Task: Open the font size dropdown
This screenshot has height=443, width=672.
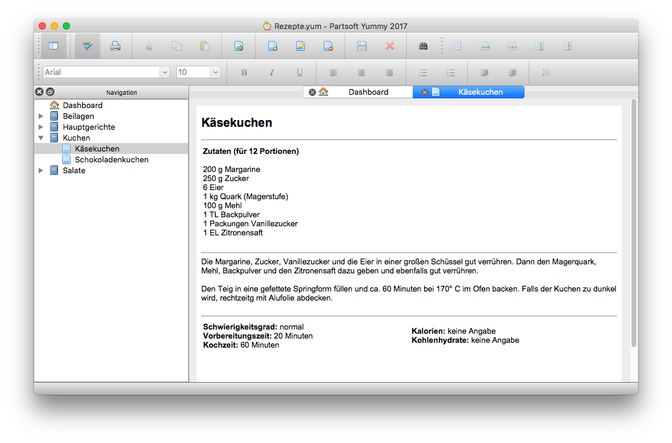Action: [x=215, y=72]
